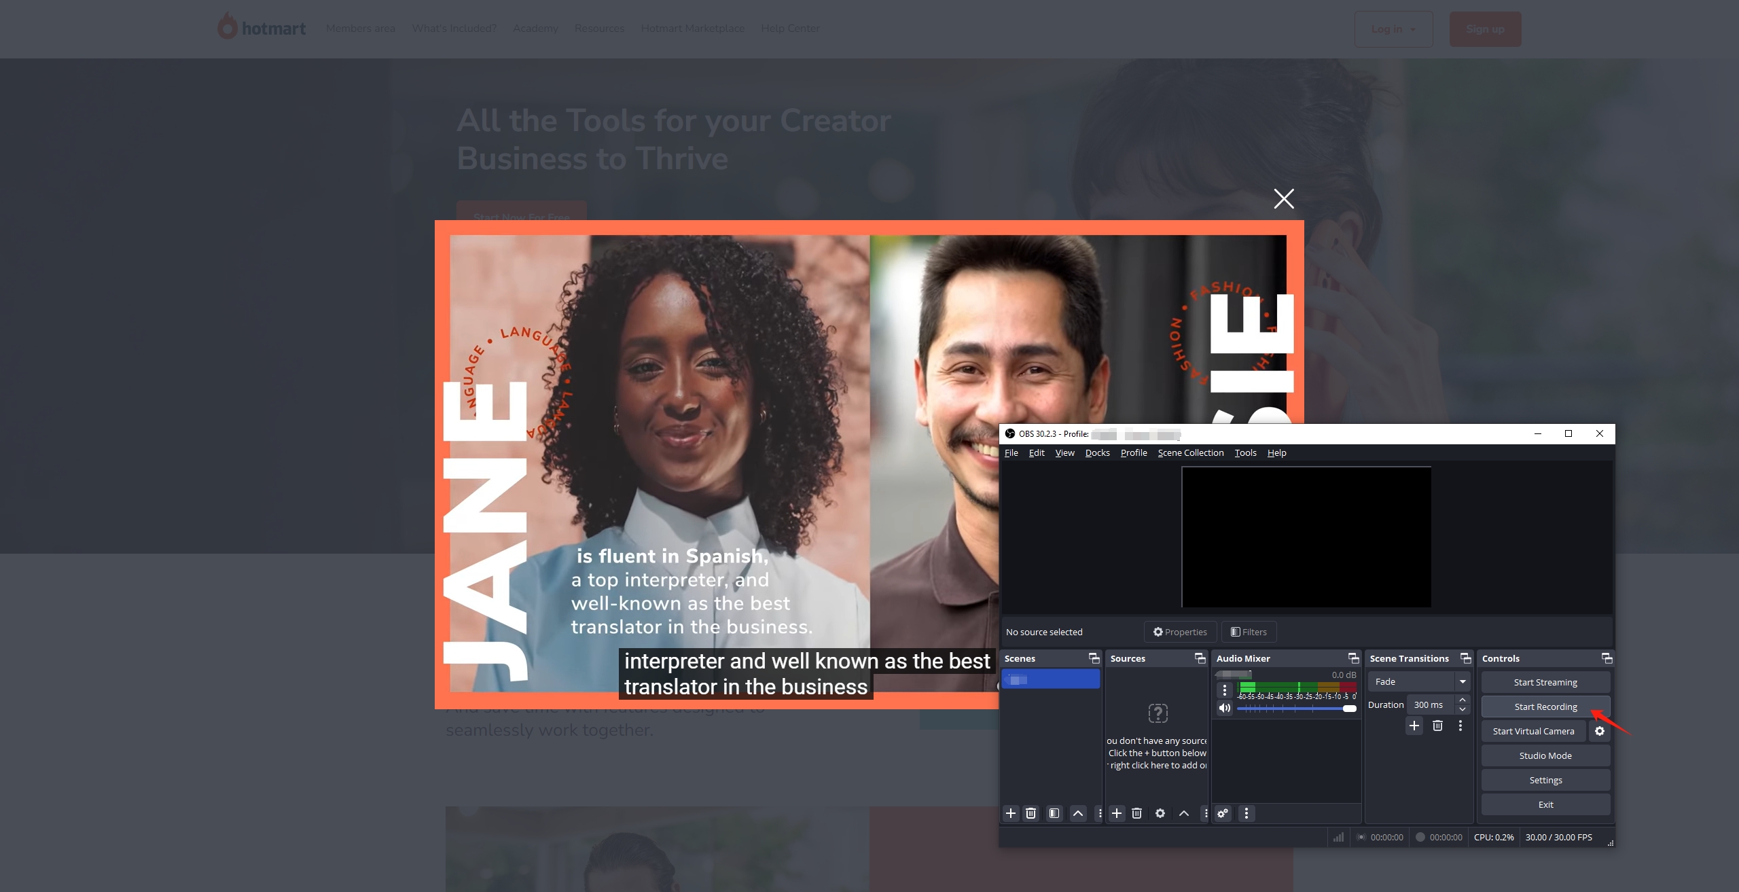Click the Start Recording button in OBS
1739x892 pixels.
(1545, 707)
